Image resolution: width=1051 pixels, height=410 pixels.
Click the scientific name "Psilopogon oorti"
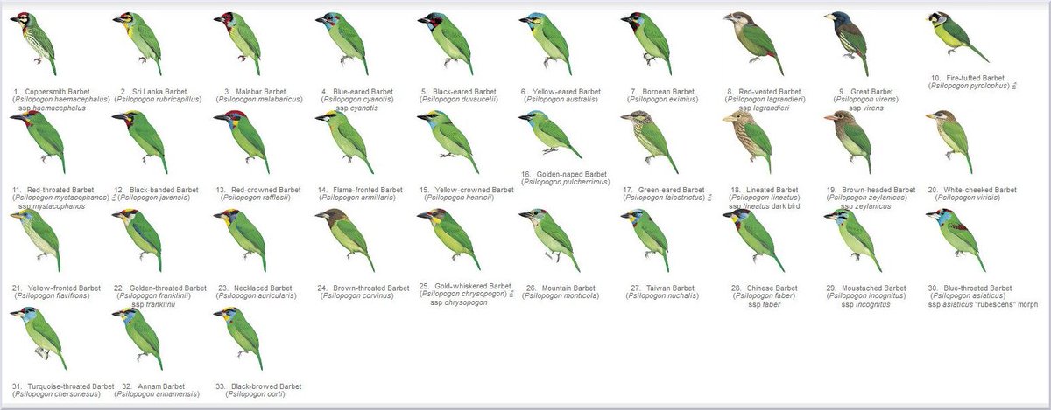click(256, 394)
